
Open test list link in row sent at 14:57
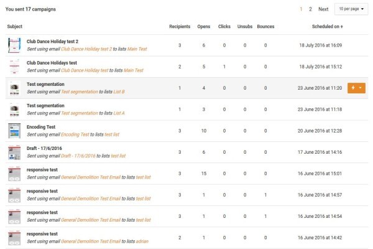pyautogui.click(x=143, y=199)
